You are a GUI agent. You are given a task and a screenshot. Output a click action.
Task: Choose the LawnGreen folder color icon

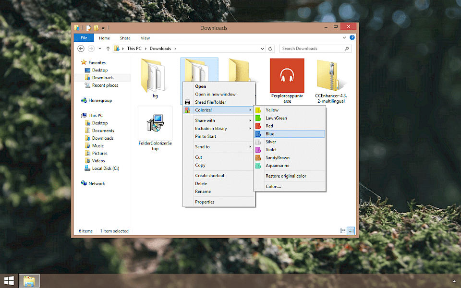click(258, 118)
